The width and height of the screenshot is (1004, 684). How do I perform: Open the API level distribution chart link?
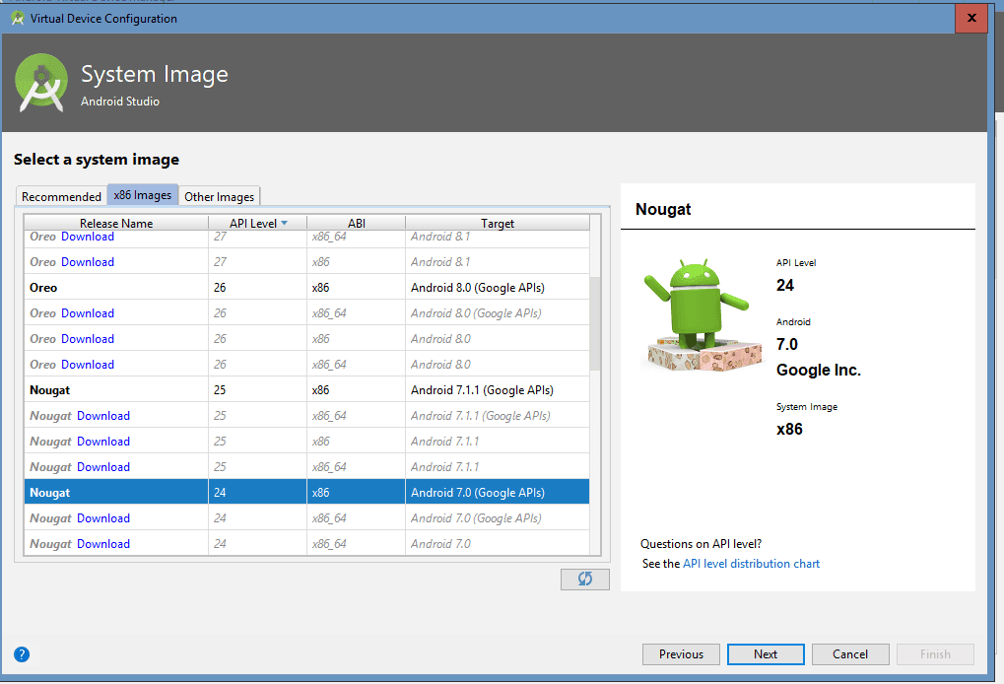coord(751,564)
